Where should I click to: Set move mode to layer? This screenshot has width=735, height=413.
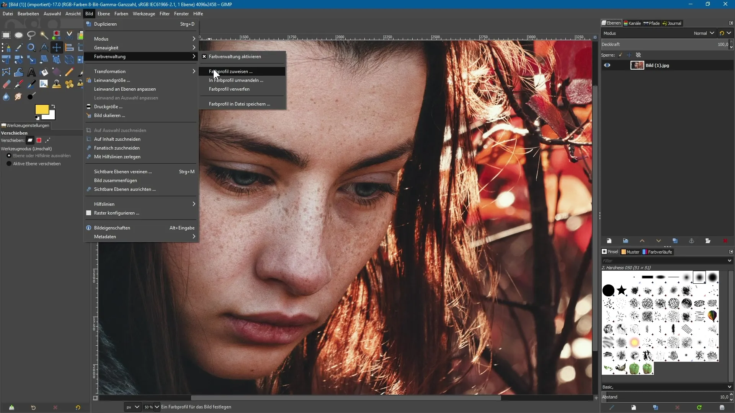point(30,140)
